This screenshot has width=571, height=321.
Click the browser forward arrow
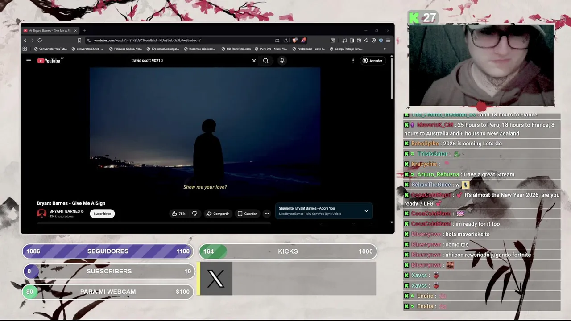click(x=32, y=40)
